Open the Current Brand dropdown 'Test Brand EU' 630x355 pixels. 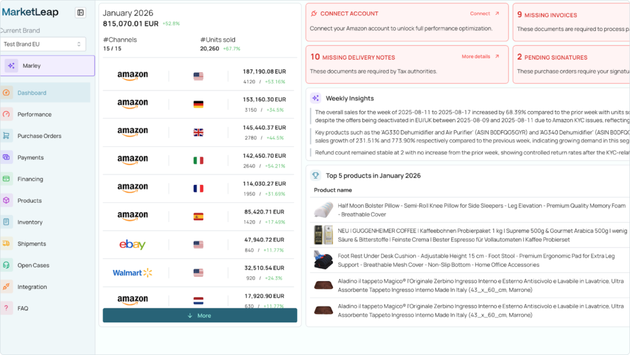(x=43, y=44)
